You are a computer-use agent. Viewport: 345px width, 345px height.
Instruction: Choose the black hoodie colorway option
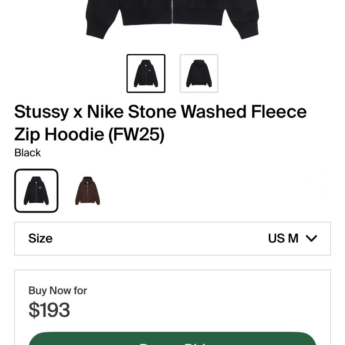36,191
